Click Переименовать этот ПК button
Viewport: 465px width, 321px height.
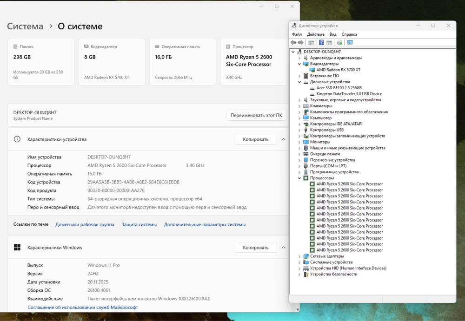(x=256, y=115)
